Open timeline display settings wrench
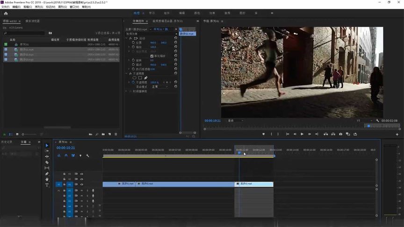Screen dimensions: 404x227 [x=87, y=156]
